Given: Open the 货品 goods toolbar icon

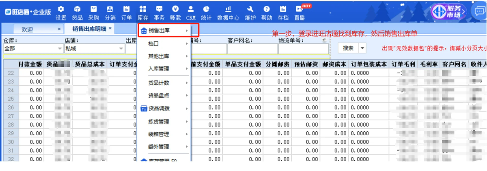Looking at the screenshot, I should [78, 13].
